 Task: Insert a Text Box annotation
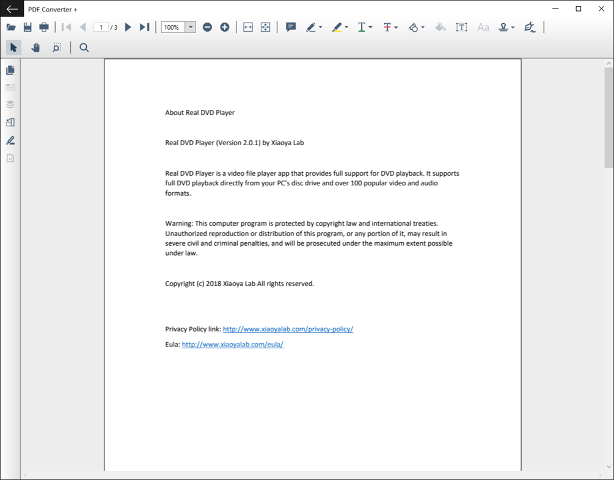[x=461, y=27]
